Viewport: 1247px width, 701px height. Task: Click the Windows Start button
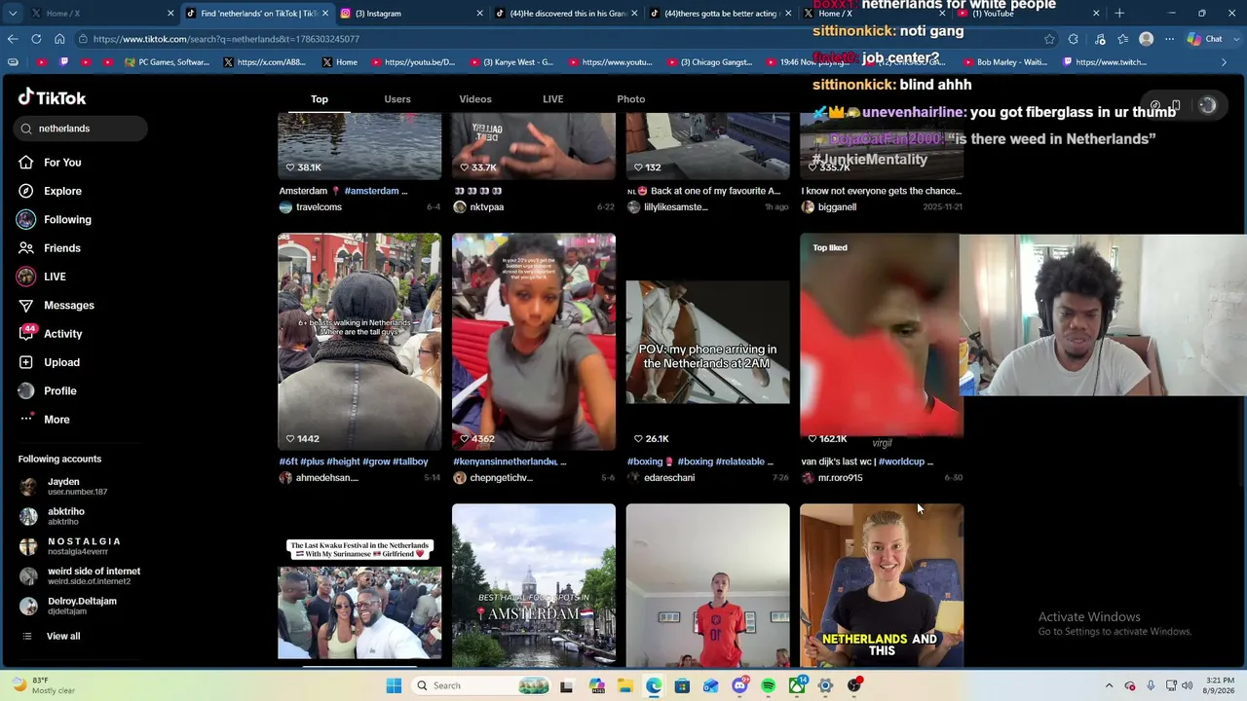tap(394, 685)
